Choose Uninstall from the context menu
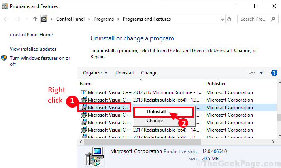The width and height of the screenshot is (281, 168). [156, 112]
